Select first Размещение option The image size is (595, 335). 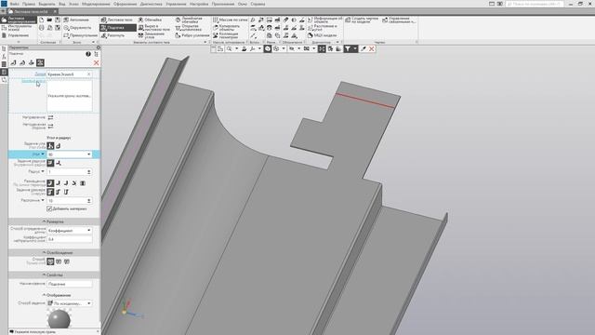tap(50, 183)
